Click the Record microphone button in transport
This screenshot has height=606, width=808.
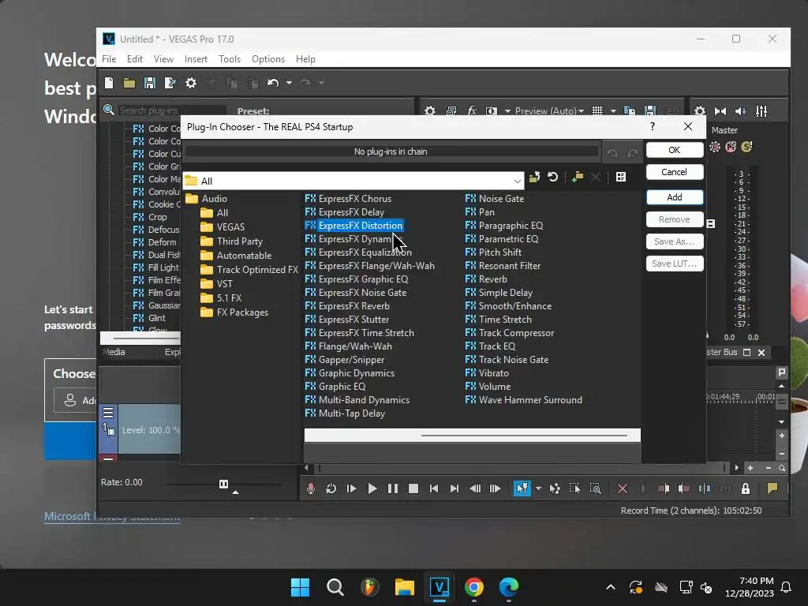click(310, 488)
